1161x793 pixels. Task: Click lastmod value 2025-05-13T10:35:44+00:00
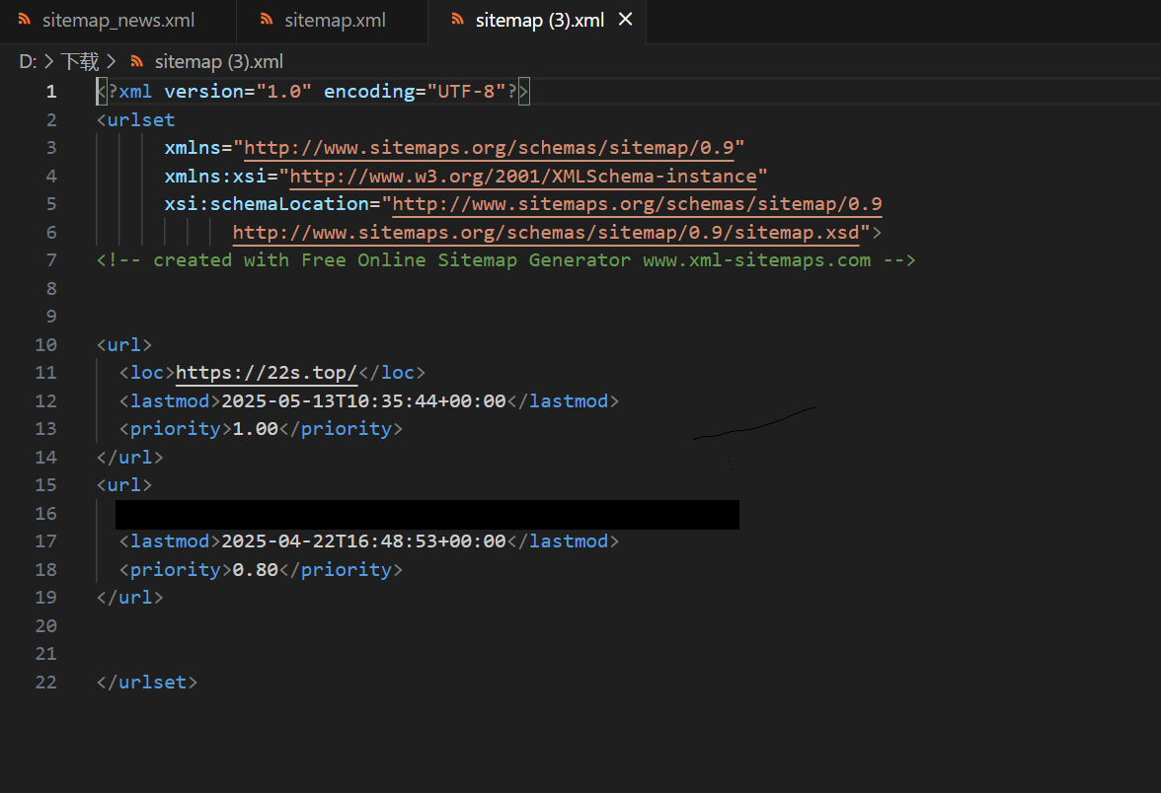coord(363,400)
